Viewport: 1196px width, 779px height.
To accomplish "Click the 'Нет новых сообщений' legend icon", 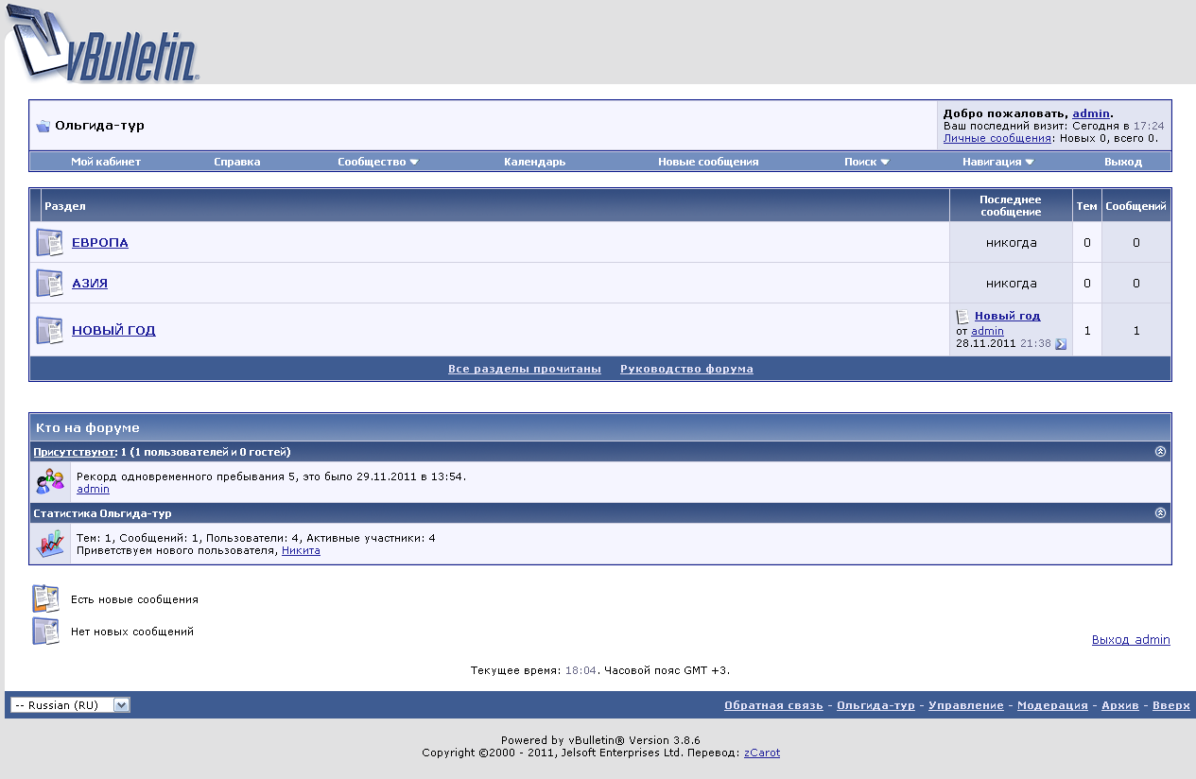I will (46, 631).
